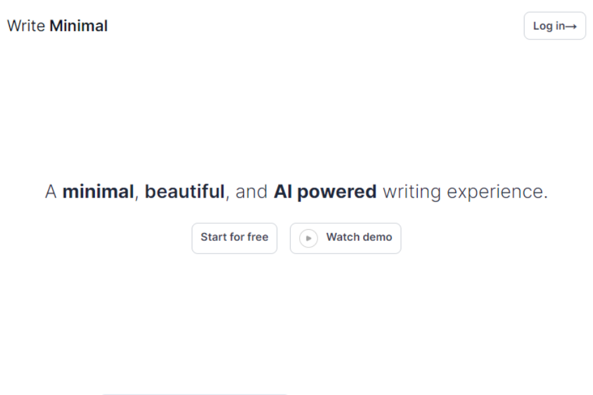Click the circle surrounding the play arrow
The image size is (593, 395).
[x=308, y=238]
